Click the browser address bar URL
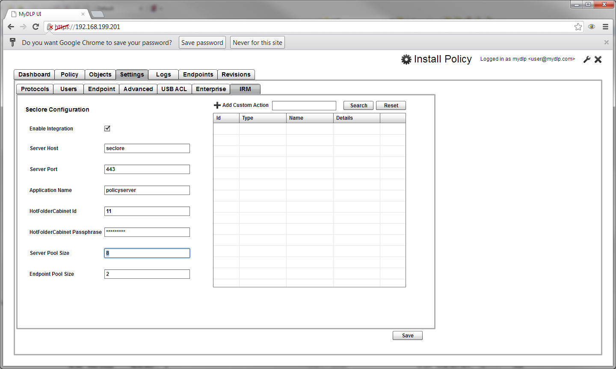 pyautogui.click(x=88, y=27)
